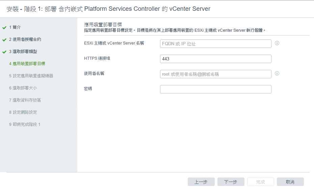
Task: Focus the FQDN 或 IP 位址 input field
Action: tap(216, 44)
